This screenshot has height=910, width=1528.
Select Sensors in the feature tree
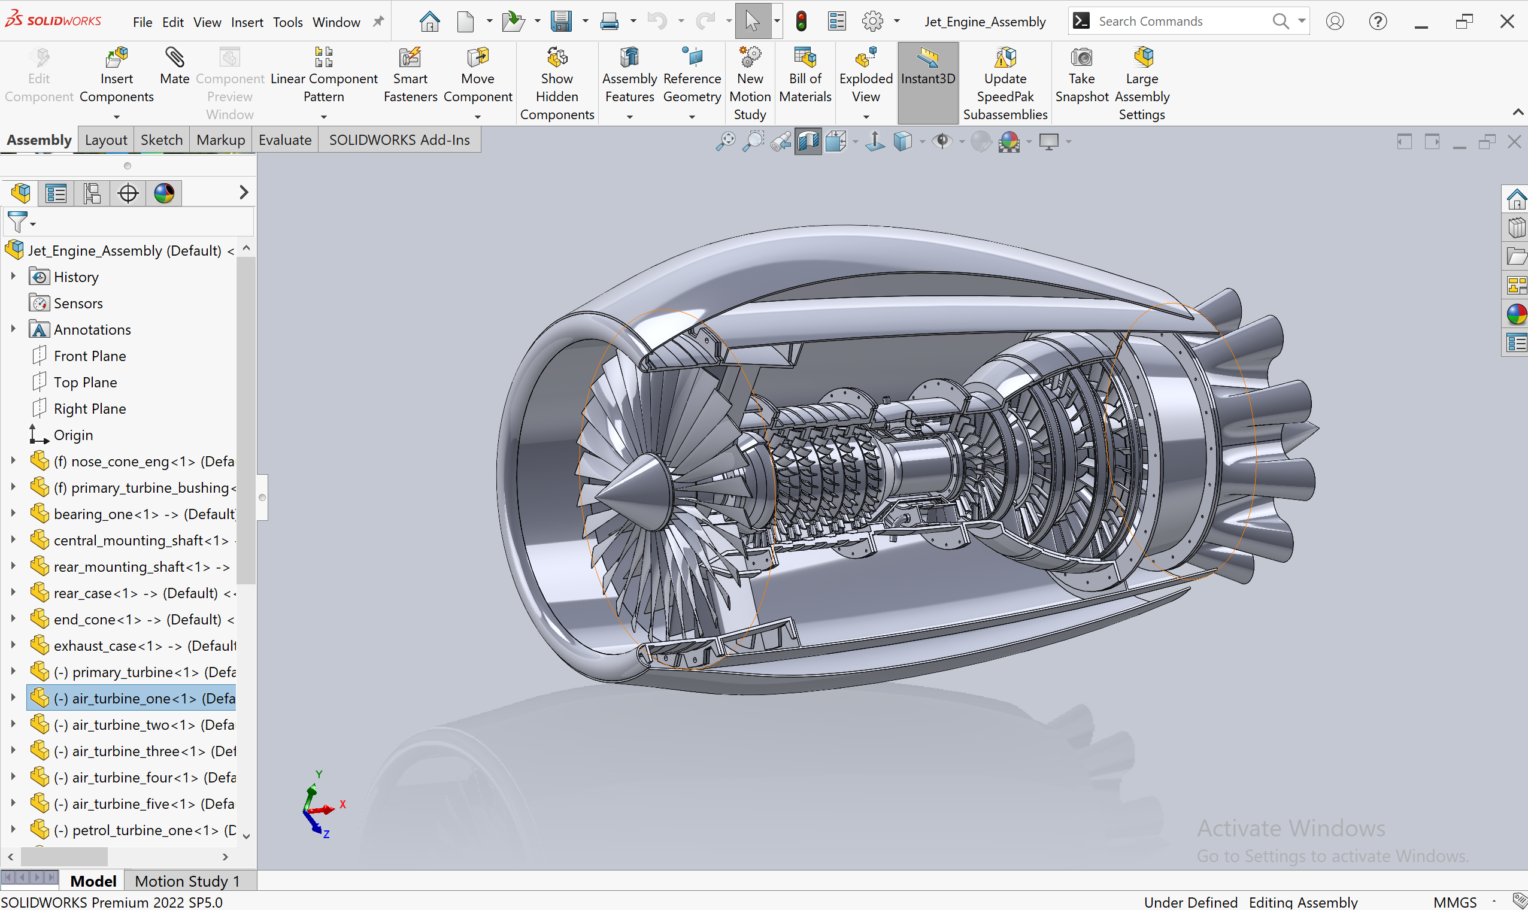click(78, 304)
